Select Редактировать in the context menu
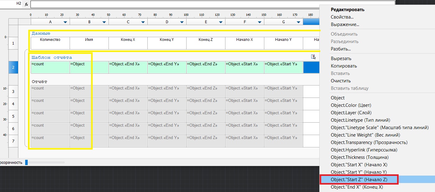This screenshot has height=192, width=435. coord(347,10)
